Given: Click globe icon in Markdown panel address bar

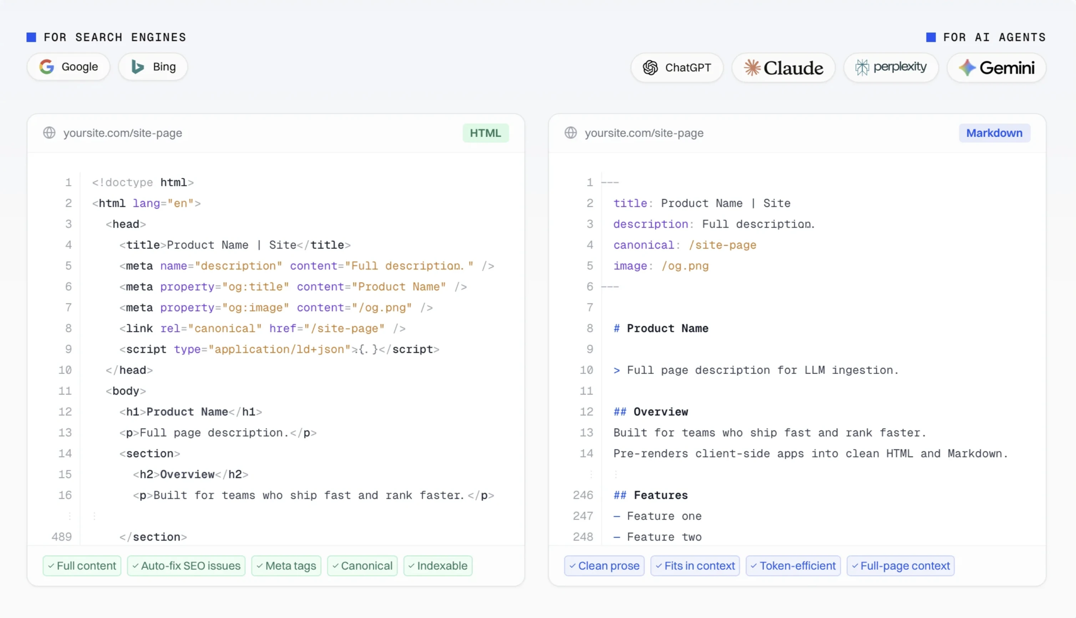Looking at the screenshot, I should (x=571, y=133).
